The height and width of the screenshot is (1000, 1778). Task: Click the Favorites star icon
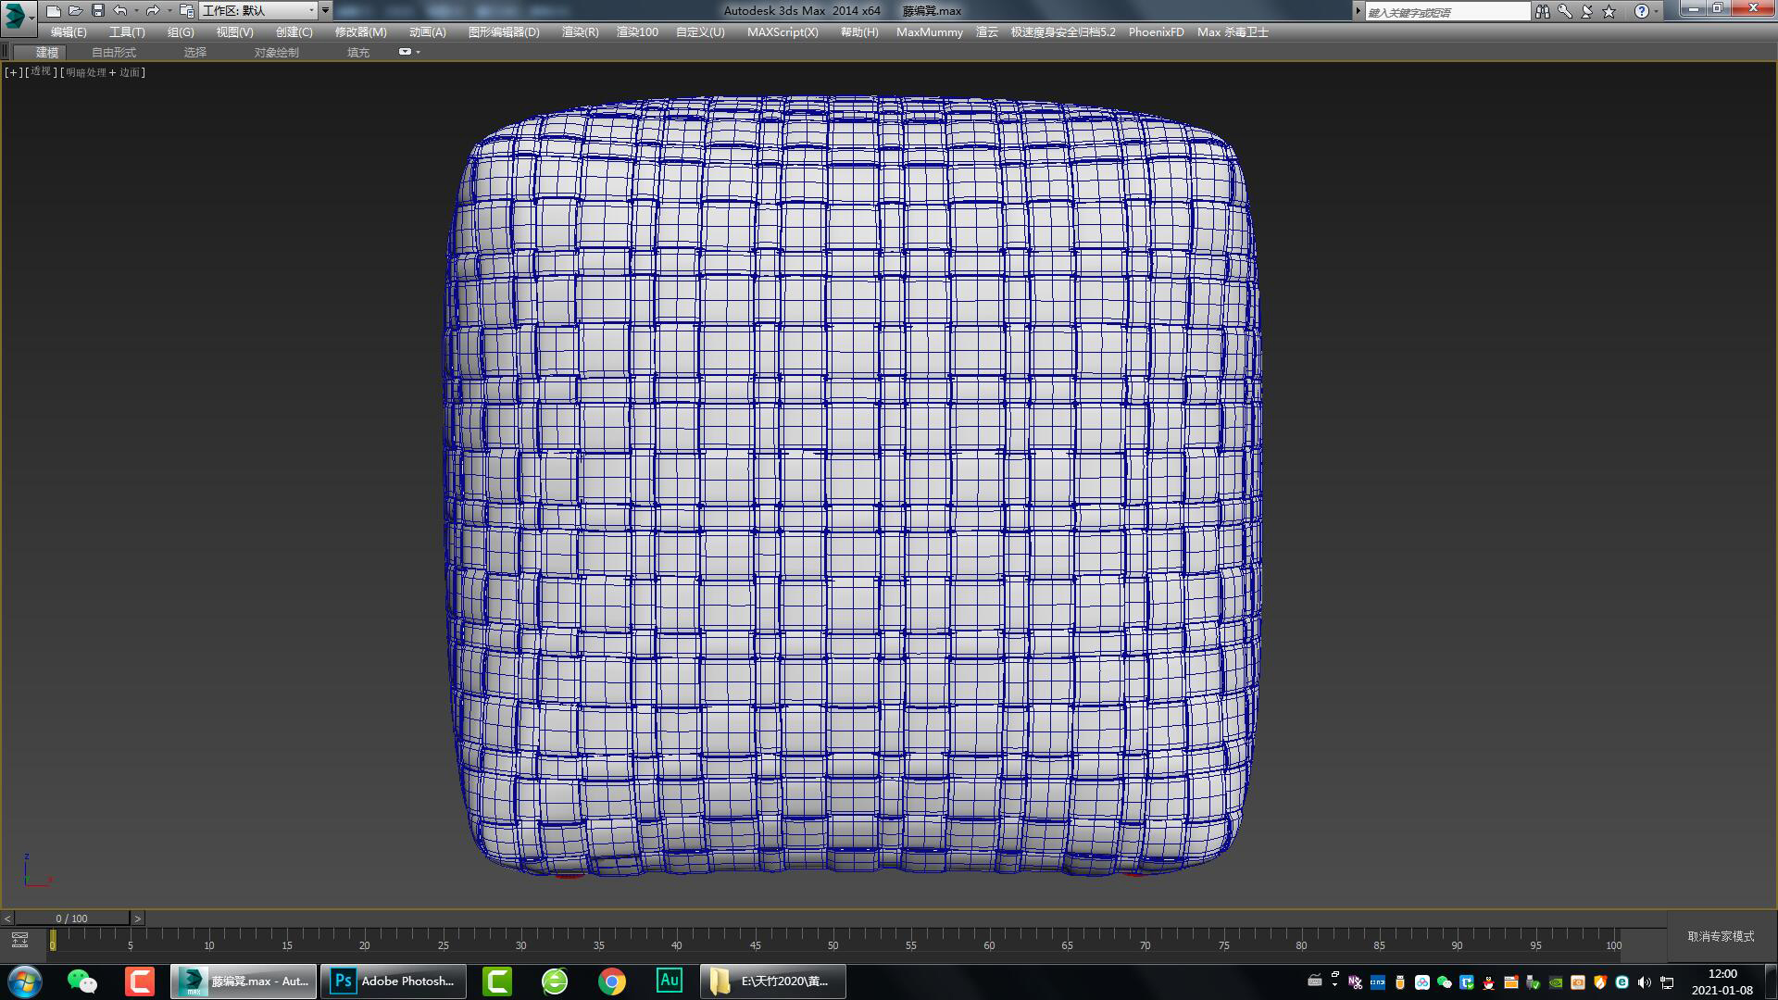point(1609,11)
